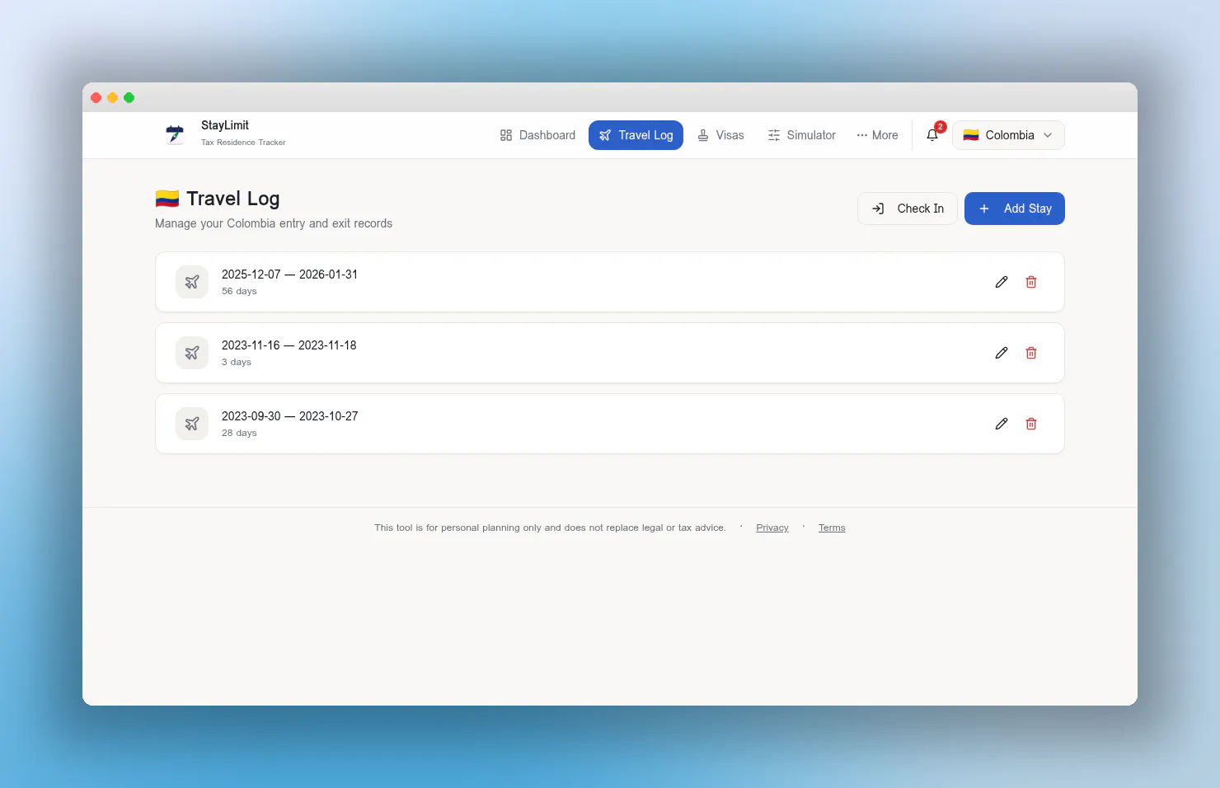This screenshot has width=1220, height=788.
Task: Expand the More menu
Action: (877, 135)
